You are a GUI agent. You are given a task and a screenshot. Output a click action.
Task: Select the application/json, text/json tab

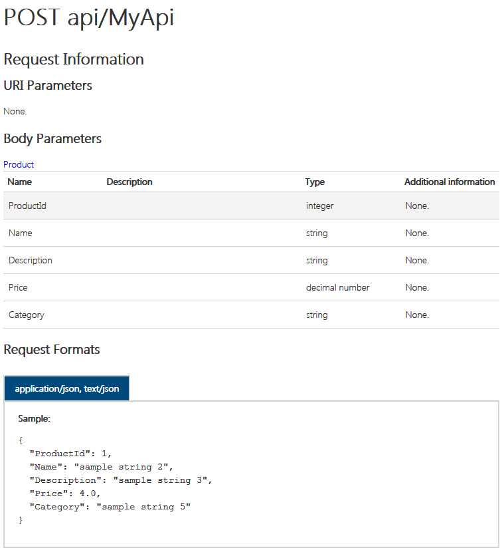pyautogui.click(x=66, y=388)
